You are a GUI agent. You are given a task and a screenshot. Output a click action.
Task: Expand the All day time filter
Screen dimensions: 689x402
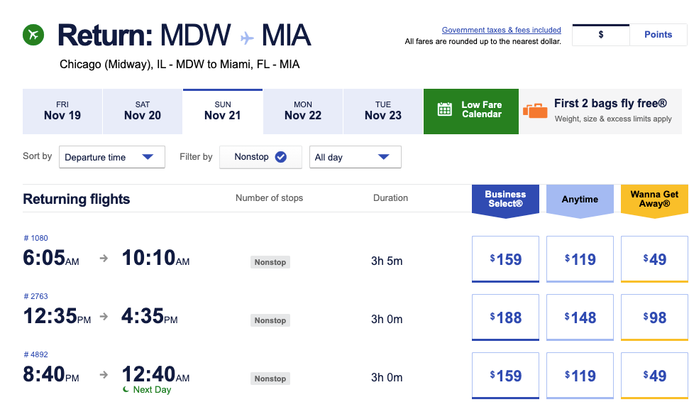tap(355, 157)
